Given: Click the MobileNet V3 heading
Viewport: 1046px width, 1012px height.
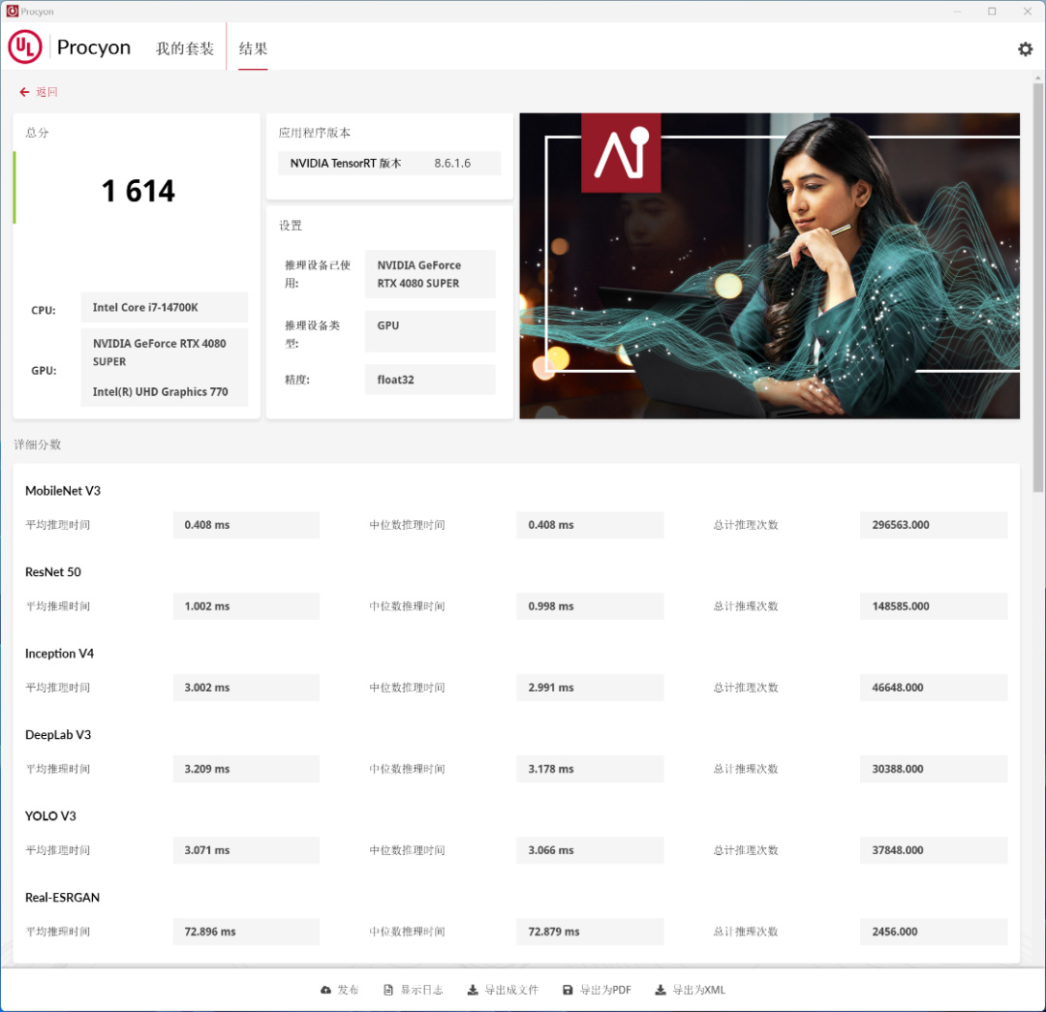Looking at the screenshot, I should [63, 491].
